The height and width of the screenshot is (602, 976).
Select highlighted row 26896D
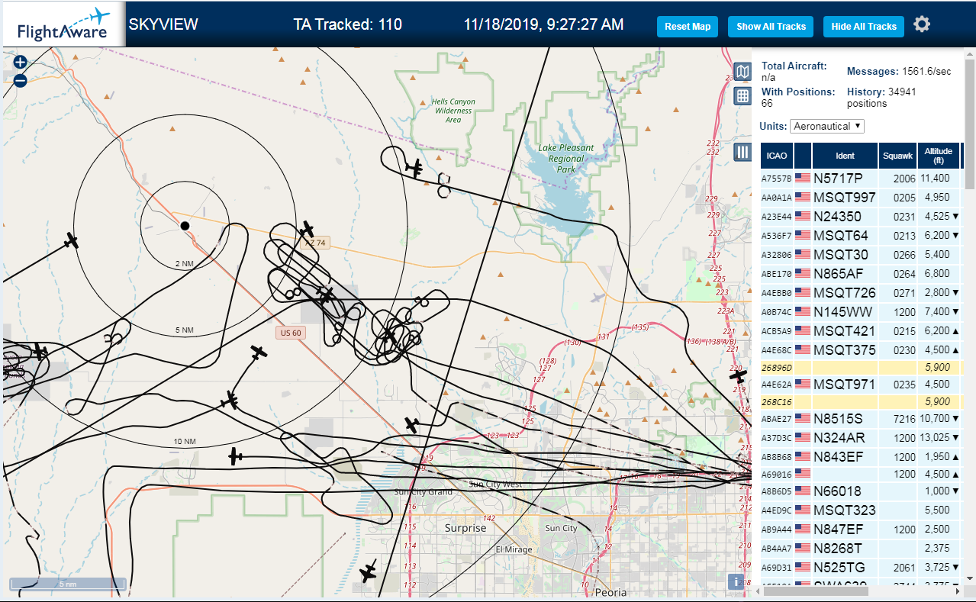click(862, 368)
